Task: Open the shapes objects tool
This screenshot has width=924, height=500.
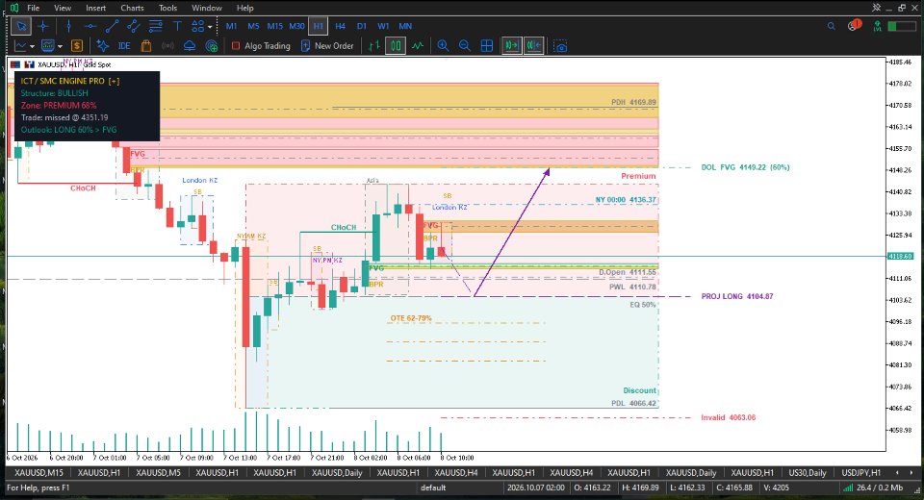Action: pyautogui.click(x=197, y=26)
